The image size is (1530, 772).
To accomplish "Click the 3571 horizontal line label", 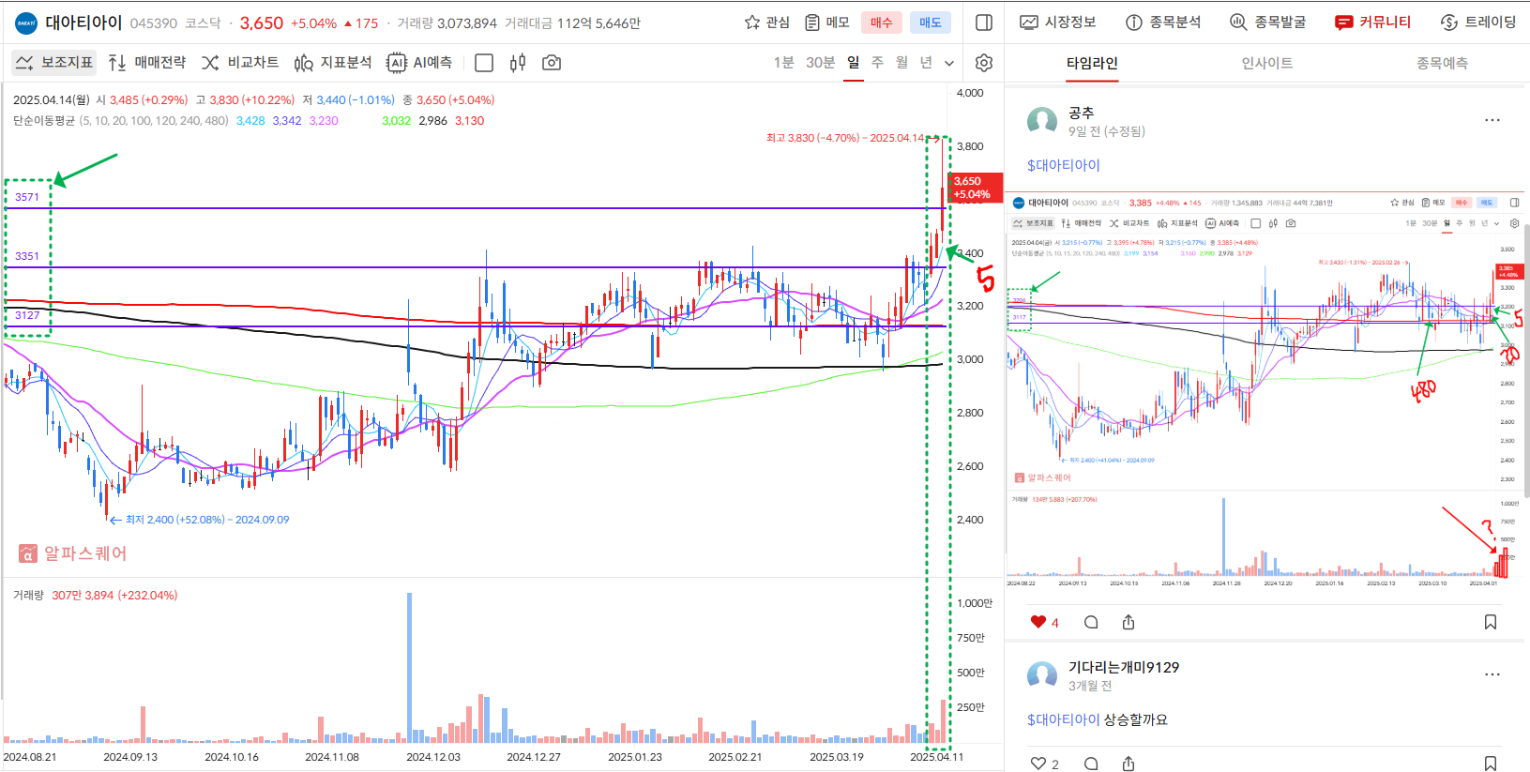I will (27, 197).
